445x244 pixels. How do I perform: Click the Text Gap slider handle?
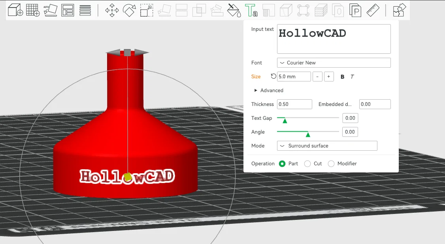click(285, 121)
